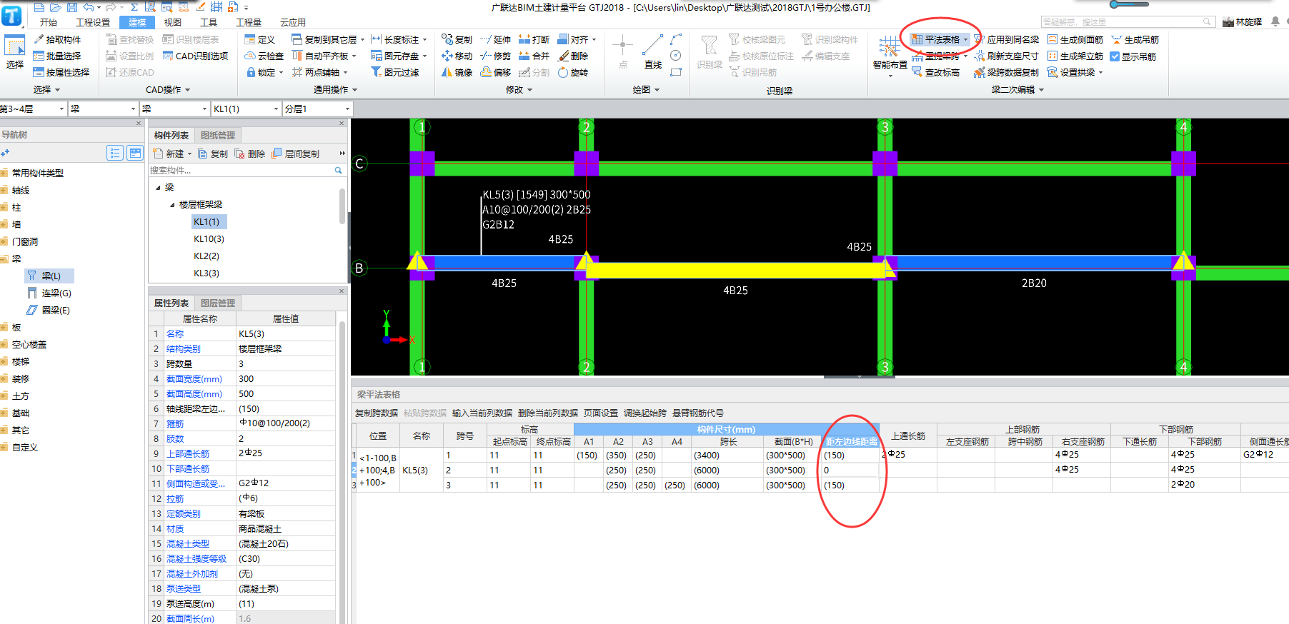Select the 镜像 mirror tool

[457, 72]
